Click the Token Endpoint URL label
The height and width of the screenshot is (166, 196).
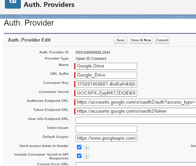click(x=51, y=110)
